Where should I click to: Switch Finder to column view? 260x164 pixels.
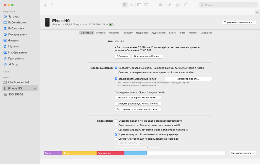139,5
